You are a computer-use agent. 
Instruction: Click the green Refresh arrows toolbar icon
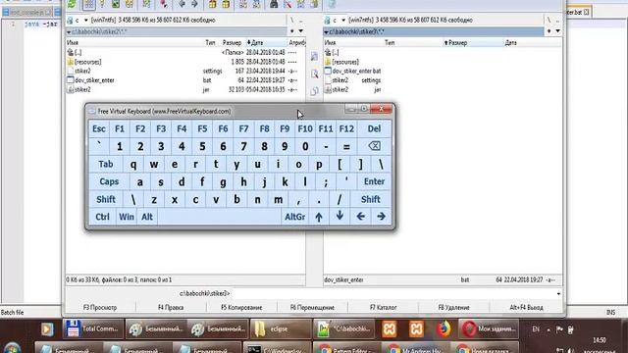(x=72, y=4)
